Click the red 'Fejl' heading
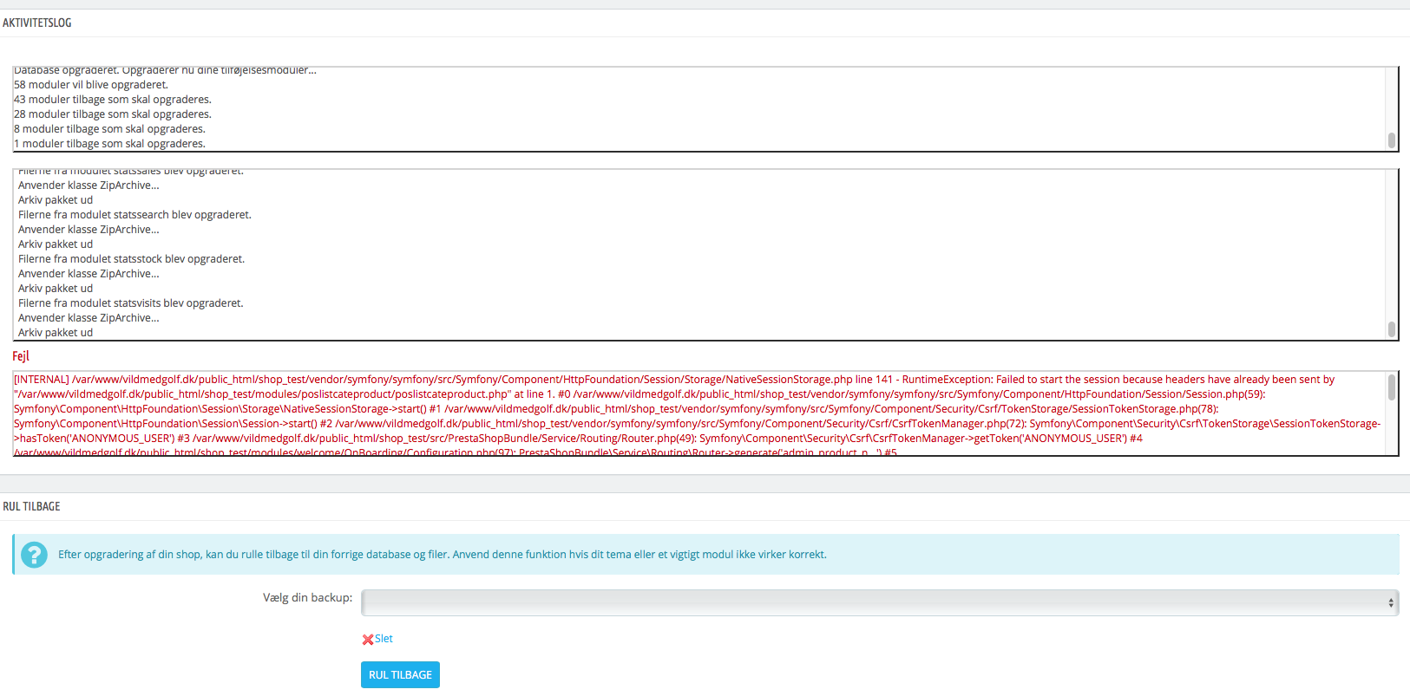This screenshot has width=1410, height=696. point(21,356)
